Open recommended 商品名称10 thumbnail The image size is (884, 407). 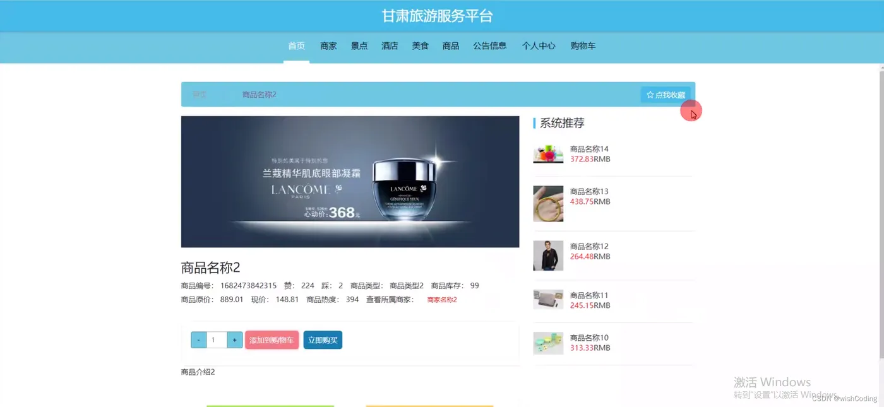(548, 343)
